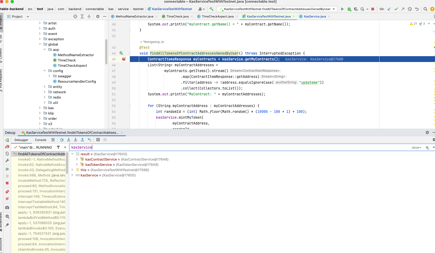435x253 pixels.
Task: Click the Step Into debugger icon
Action: [69, 140]
